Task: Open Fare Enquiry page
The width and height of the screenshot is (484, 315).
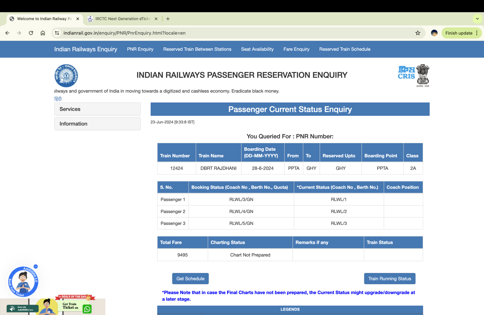Action: tap(296, 49)
